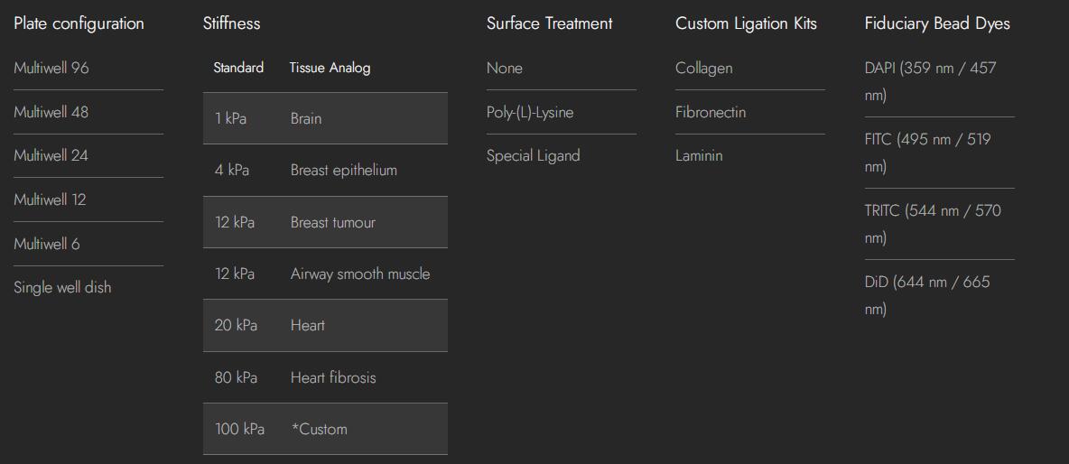This screenshot has height=464, width=1069.
Task: Select the 100 kPa Custom stiffness row
Action: (324, 430)
